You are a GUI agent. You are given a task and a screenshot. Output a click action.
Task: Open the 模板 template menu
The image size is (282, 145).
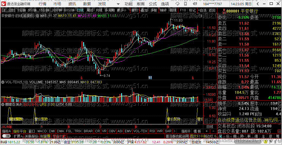tap(197, 131)
